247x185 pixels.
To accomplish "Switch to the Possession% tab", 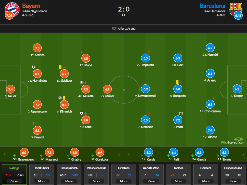I will click(69, 168).
